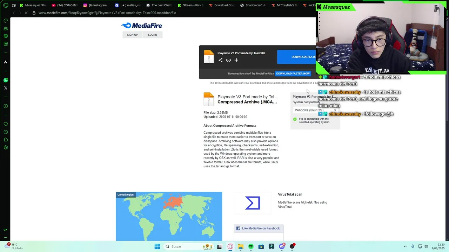The width and height of the screenshot is (449, 252).
Task: Click the taskbar clock 22:20
Action: [438, 246]
